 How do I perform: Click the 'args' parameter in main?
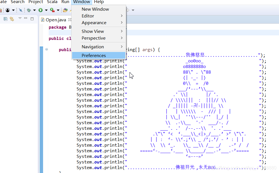pyautogui.click(x=147, y=50)
